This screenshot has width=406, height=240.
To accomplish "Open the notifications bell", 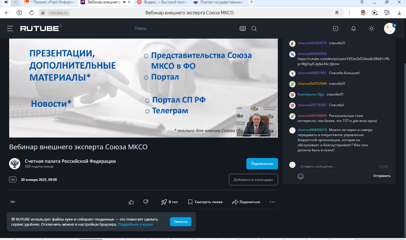I will (x=354, y=28).
